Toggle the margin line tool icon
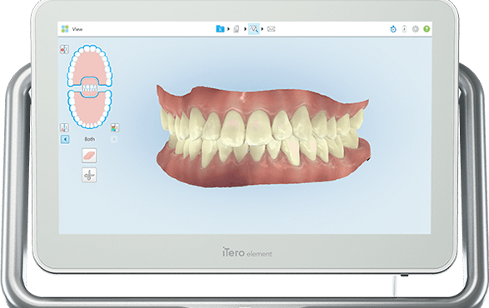This screenshot has height=308, width=489. [64, 127]
